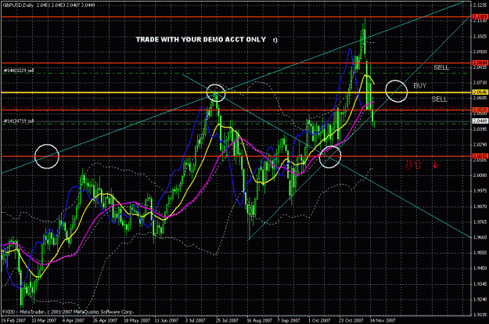The width and height of the screenshot is (489, 324).
Task: Click the 1.9555 price axis label
Action: click(480, 253)
